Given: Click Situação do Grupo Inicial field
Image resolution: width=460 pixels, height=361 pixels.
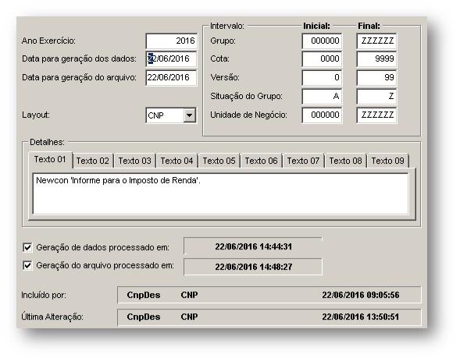Looking at the screenshot, I should 322,97.
